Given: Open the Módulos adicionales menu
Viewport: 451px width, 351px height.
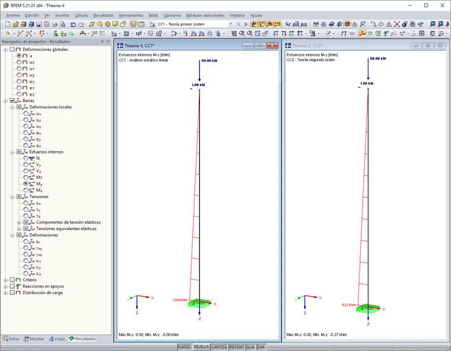Looking at the screenshot, I should (x=205, y=15).
